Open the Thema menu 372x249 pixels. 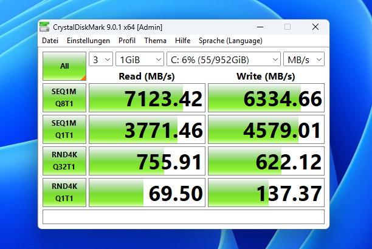155,41
